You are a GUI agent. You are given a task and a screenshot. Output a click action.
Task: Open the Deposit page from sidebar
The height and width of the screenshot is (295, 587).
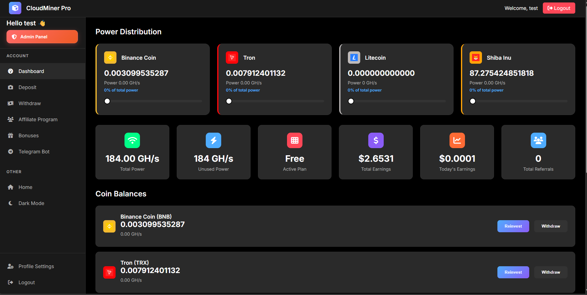click(x=27, y=87)
